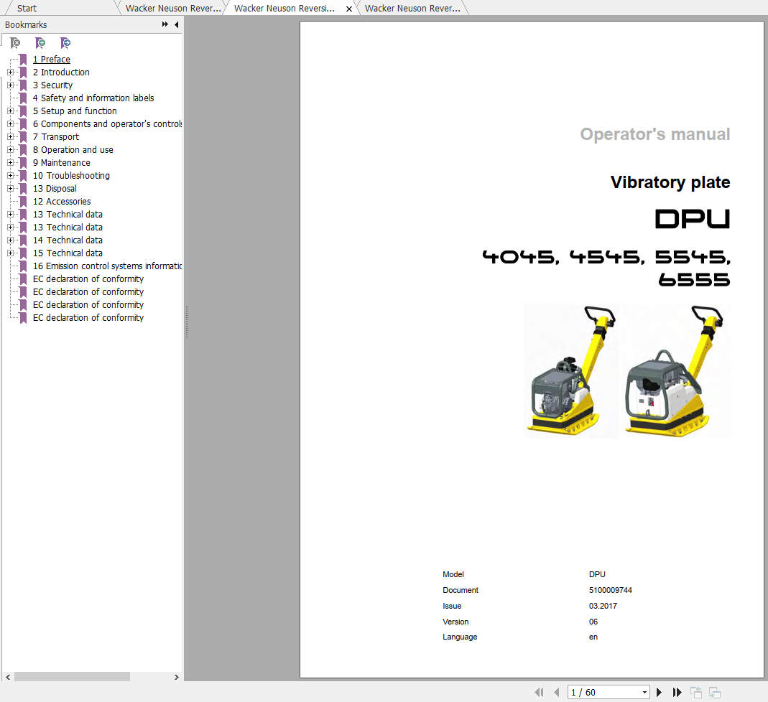Click bookmark icon beside 12 Accessories
This screenshot has width=768, height=702.
tap(23, 202)
